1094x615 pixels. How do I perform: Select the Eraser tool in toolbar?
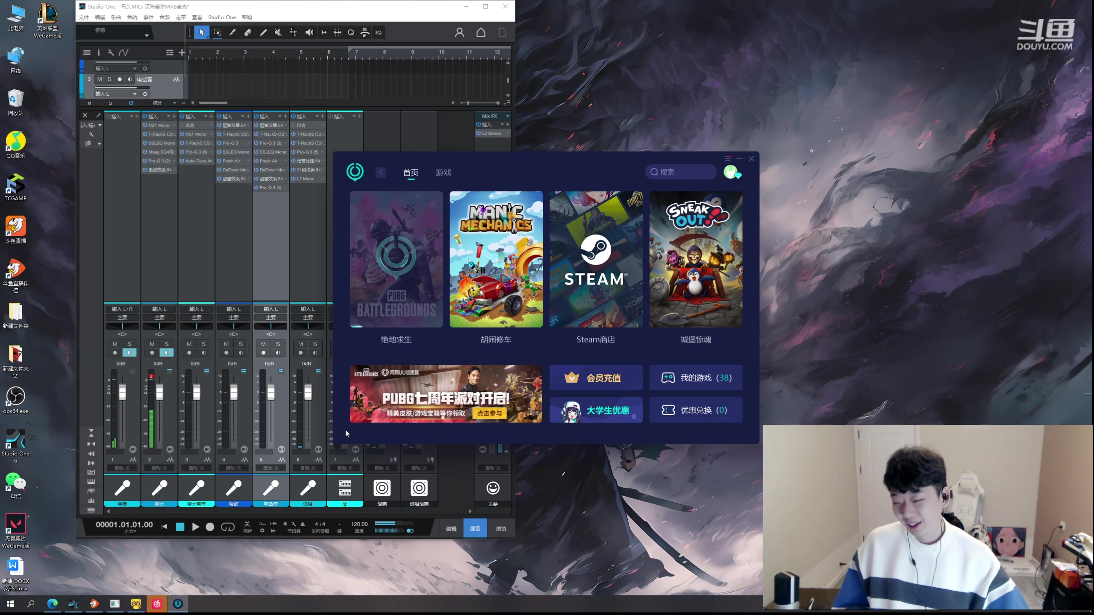tap(248, 32)
